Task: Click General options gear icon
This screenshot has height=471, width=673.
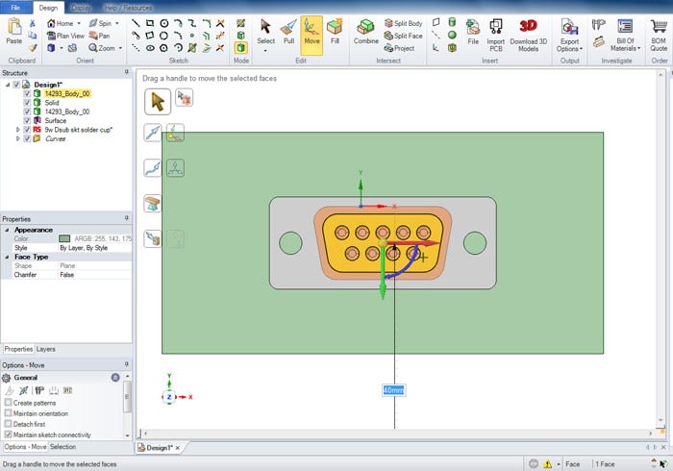Action: pos(6,378)
